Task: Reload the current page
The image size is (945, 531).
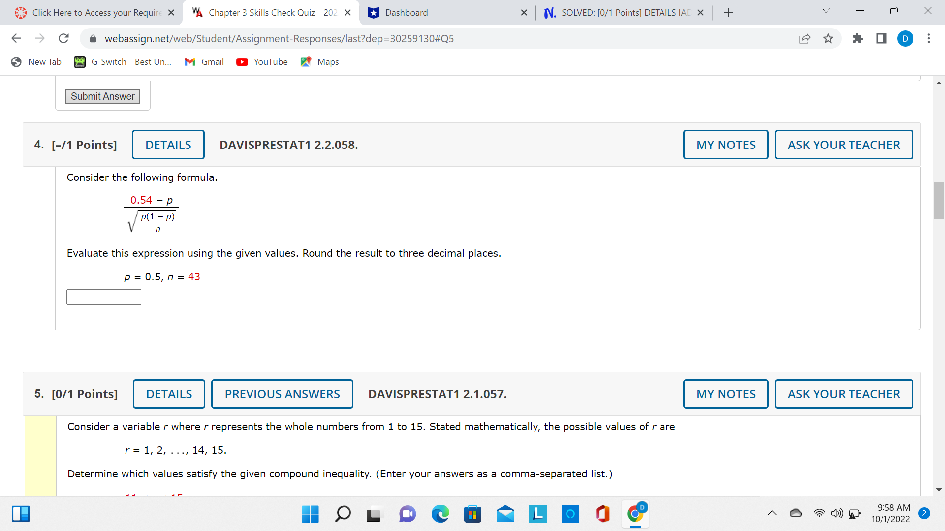Action: click(63, 38)
